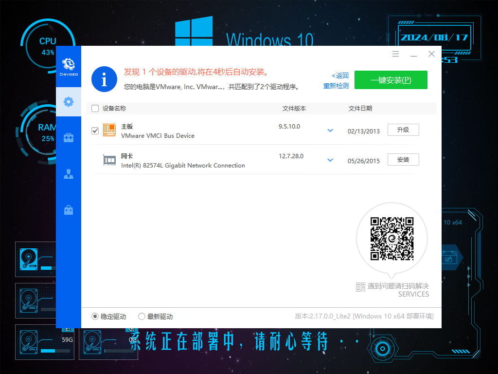The width and height of the screenshot is (498, 374).
Task: Open the user profile sidebar icon
Action: tap(69, 174)
